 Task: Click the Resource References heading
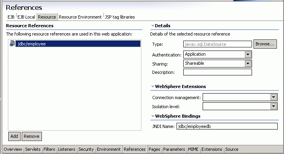pyautogui.click(x=30, y=26)
